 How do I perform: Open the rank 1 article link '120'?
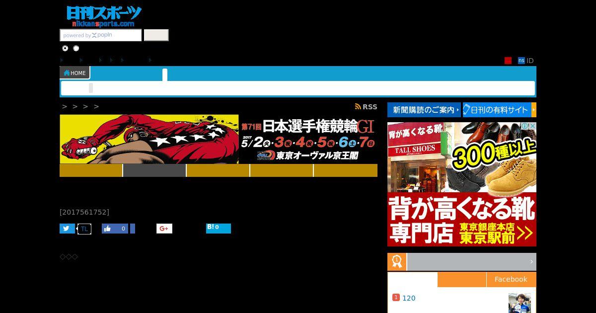(x=409, y=298)
